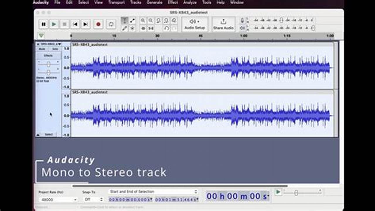
Task: Open the Project Rate 48000 dropdown
Action: (x=58, y=200)
